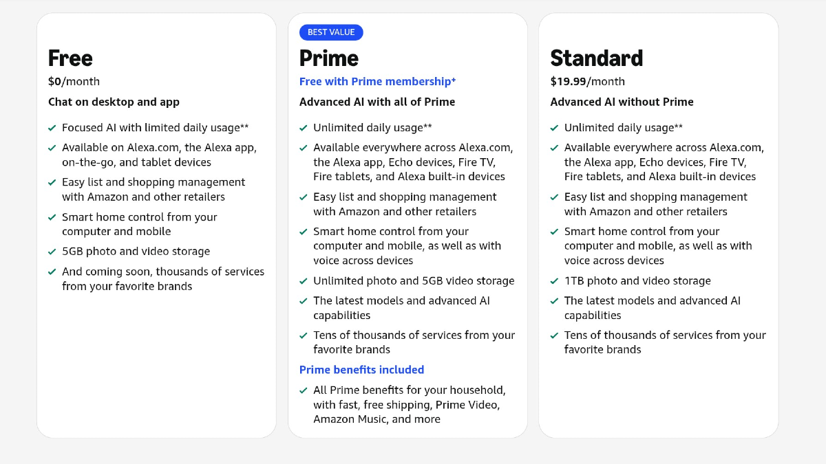Click Standard plan's latest models checkmark
This screenshot has height=464, width=826.
click(555, 301)
